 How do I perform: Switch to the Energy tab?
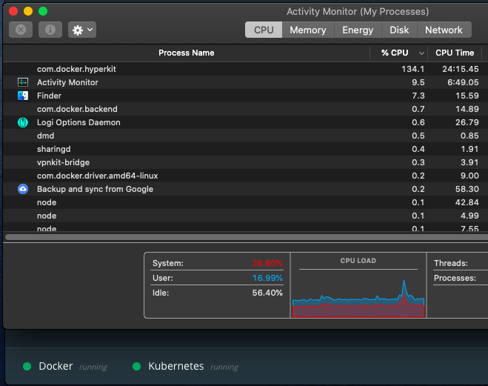(358, 30)
